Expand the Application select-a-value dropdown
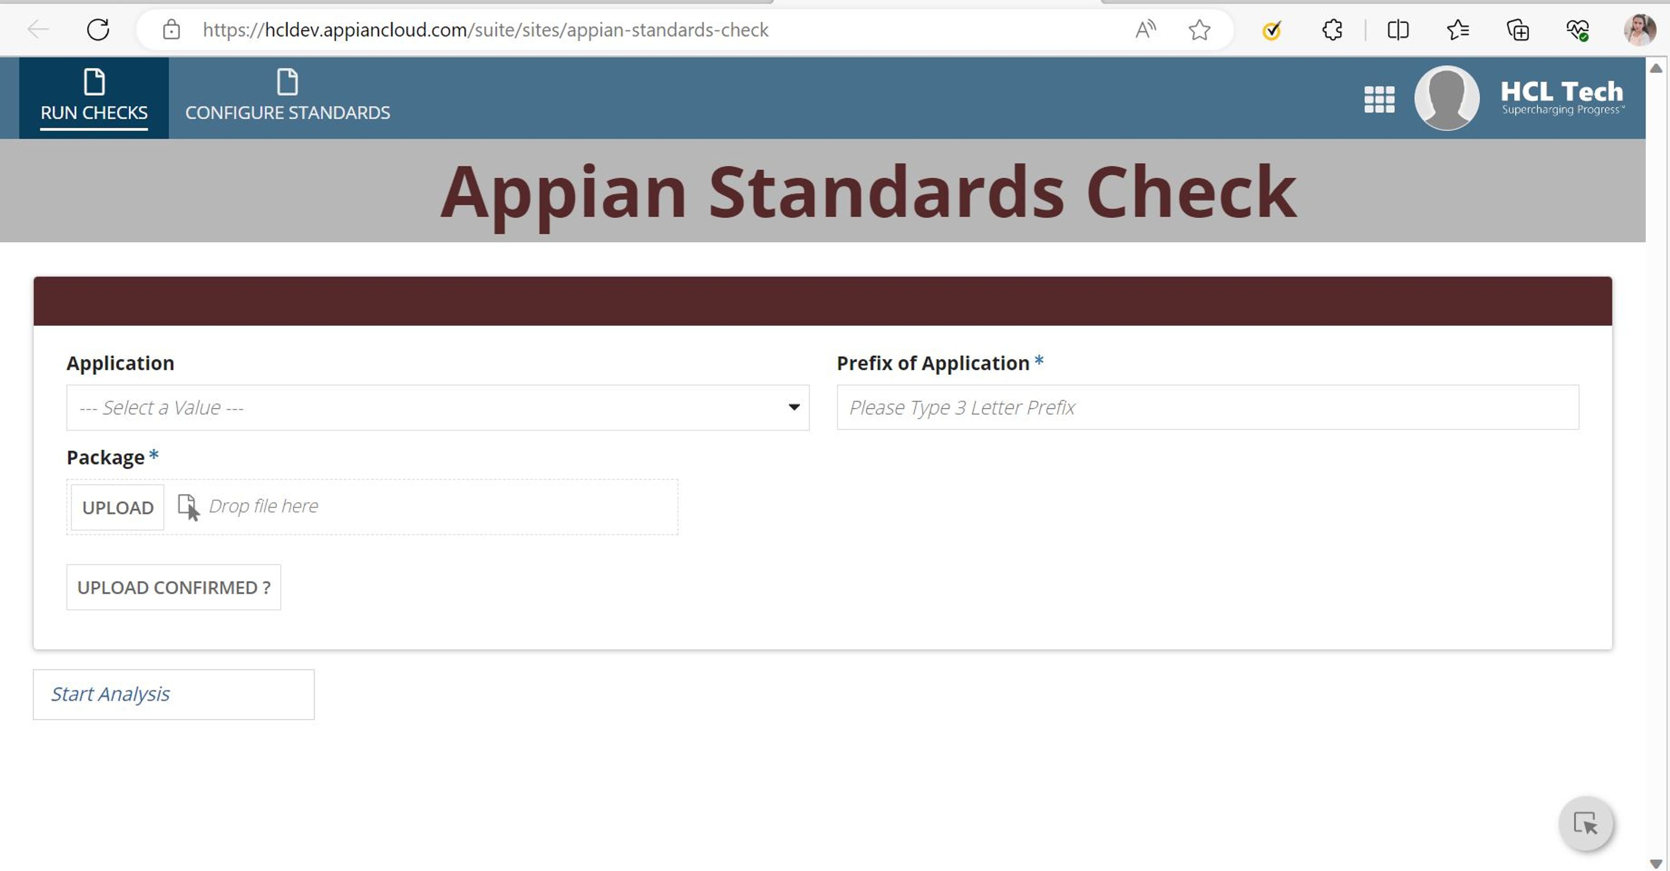The width and height of the screenshot is (1670, 871). pos(438,407)
